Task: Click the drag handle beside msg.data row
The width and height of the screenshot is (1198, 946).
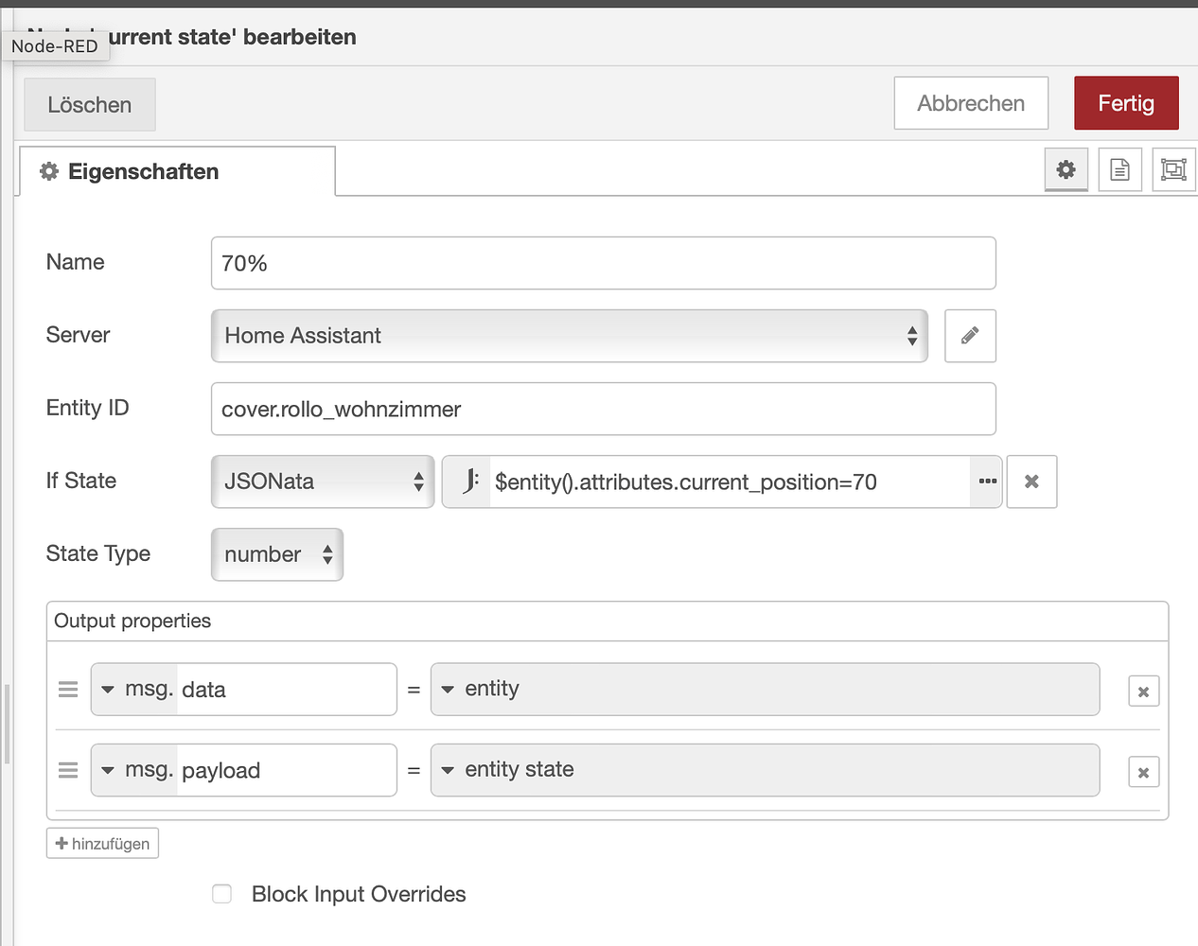Action: [67, 690]
